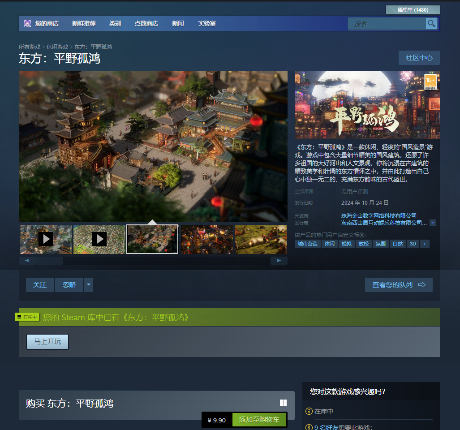
Task: Click the info icon beside 在库中
Action: tap(309, 411)
